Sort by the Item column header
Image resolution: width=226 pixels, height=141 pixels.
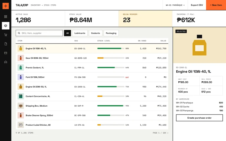point(20,41)
